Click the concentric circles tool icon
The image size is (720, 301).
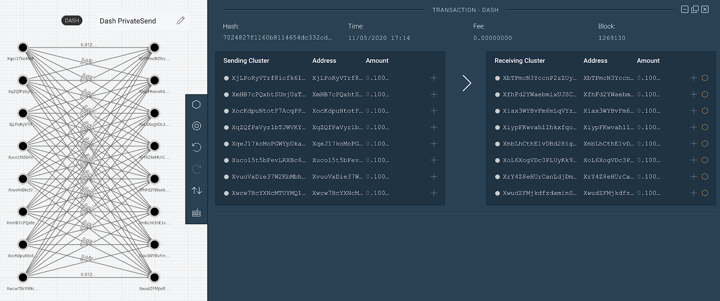[x=196, y=126]
